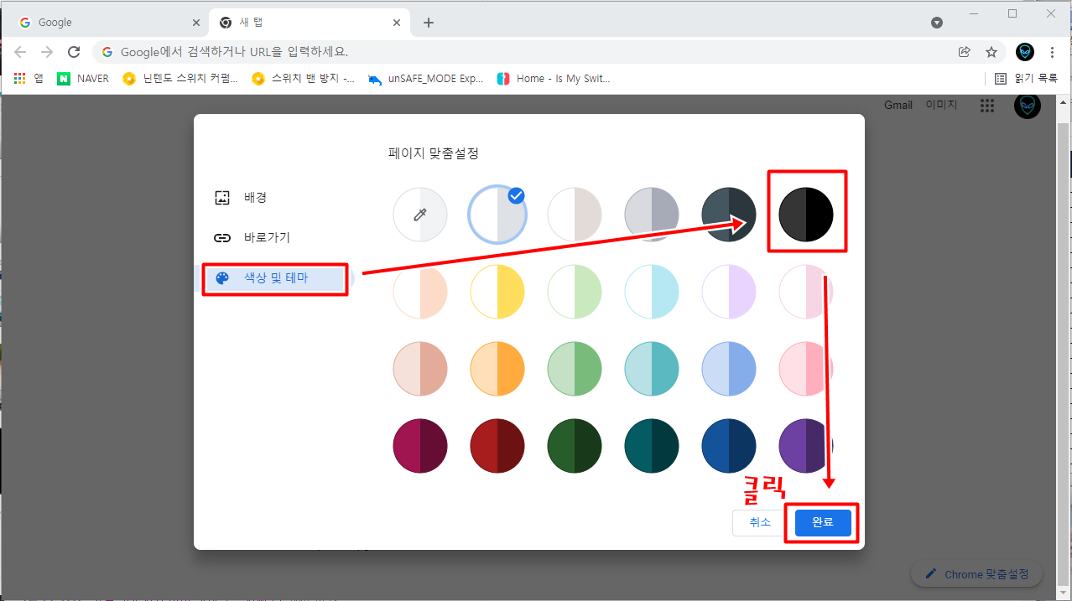Select the purple color theme
Image resolution: width=1072 pixels, height=601 pixels.
point(806,446)
